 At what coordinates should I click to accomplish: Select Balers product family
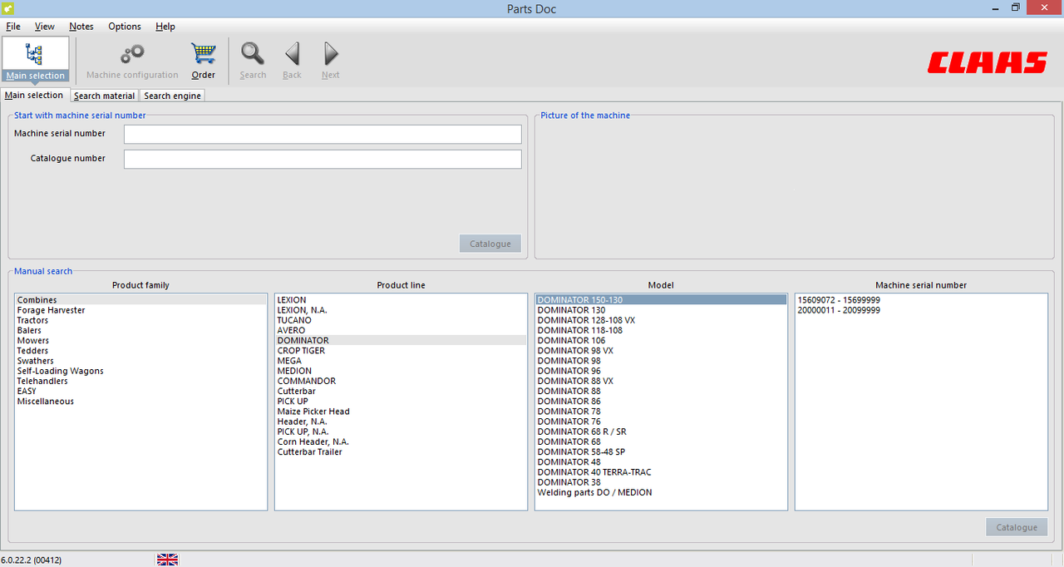tap(140, 330)
